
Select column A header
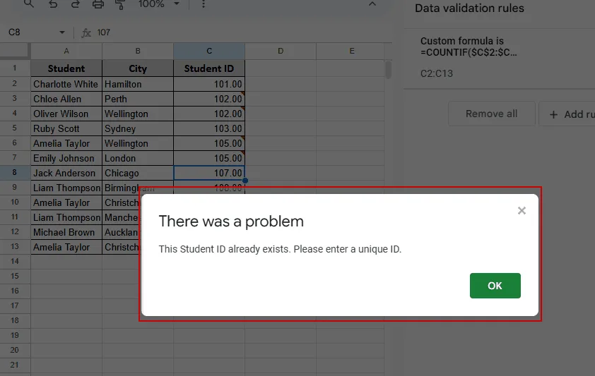66,51
